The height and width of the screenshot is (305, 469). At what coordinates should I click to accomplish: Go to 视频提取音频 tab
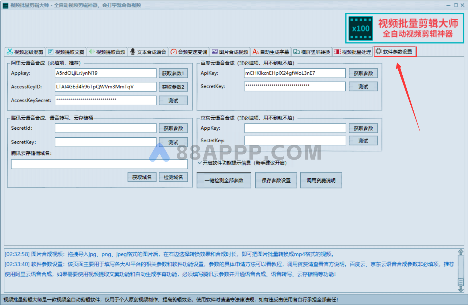(x=107, y=52)
